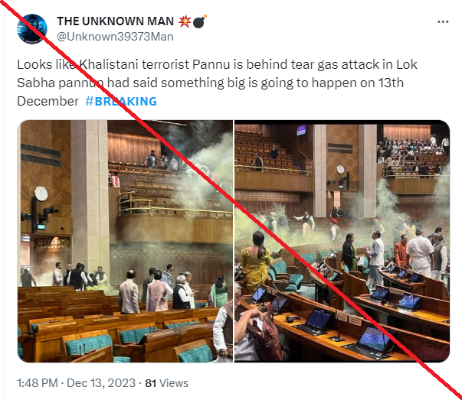Click the wall clock in left photo
The width and height of the screenshot is (462, 400).
coord(41,193)
